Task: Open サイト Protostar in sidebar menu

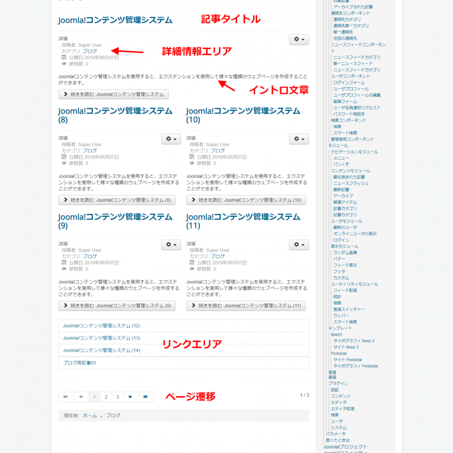Action: (x=348, y=360)
